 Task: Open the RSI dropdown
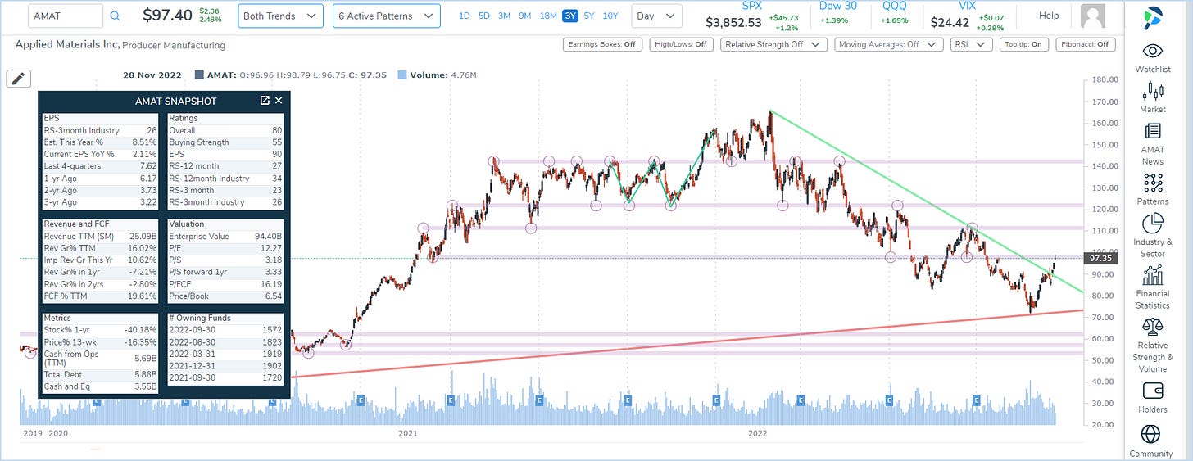[971, 44]
